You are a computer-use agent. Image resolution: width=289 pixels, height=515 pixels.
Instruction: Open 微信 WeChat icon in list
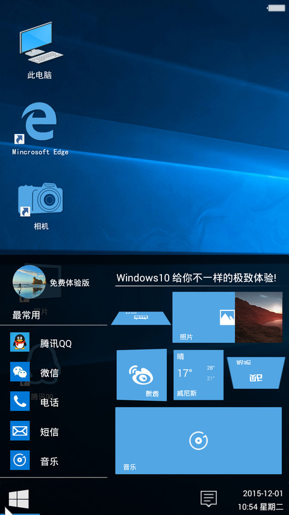click(x=20, y=371)
